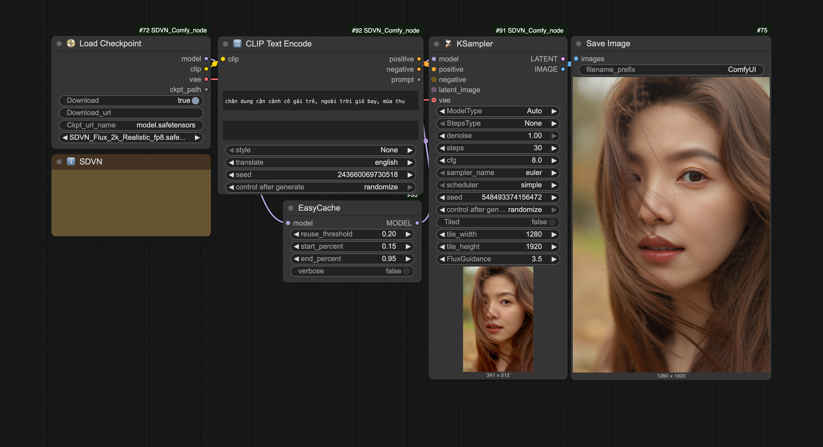This screenshot has width=823, height=447.
Task: Open the checkpoint selector SDVN_Flux_2k_Realistic_fp8
Action: point(131,137)
